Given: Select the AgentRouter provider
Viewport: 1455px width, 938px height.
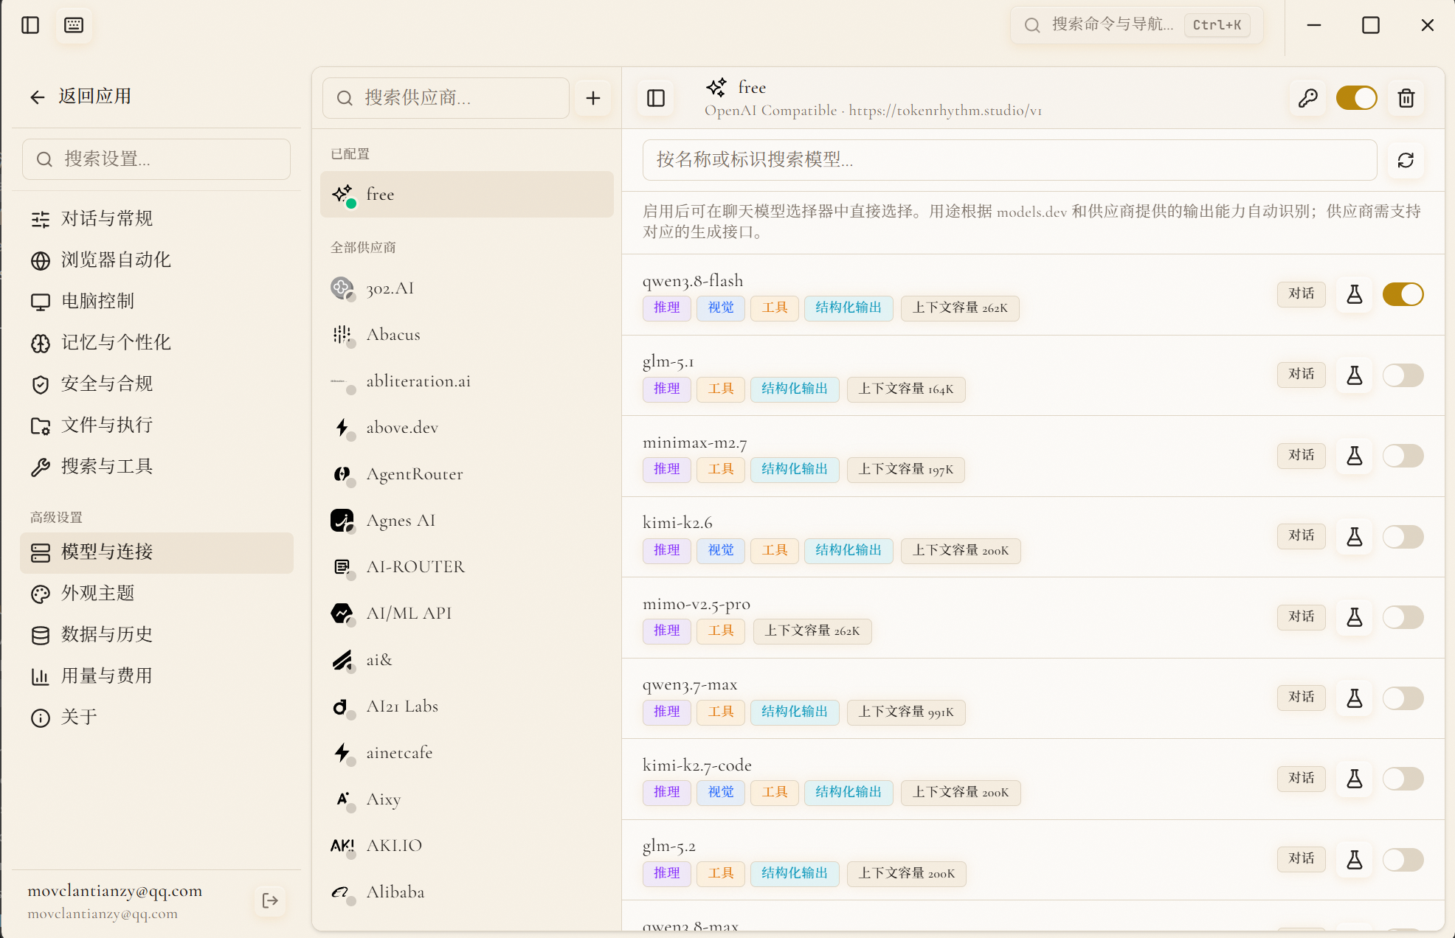Looking at the screenshot, I should click(x=467, y=474).
